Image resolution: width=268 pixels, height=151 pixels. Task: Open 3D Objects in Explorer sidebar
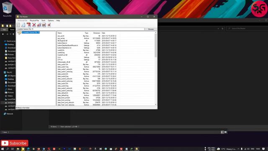point(10,76)
